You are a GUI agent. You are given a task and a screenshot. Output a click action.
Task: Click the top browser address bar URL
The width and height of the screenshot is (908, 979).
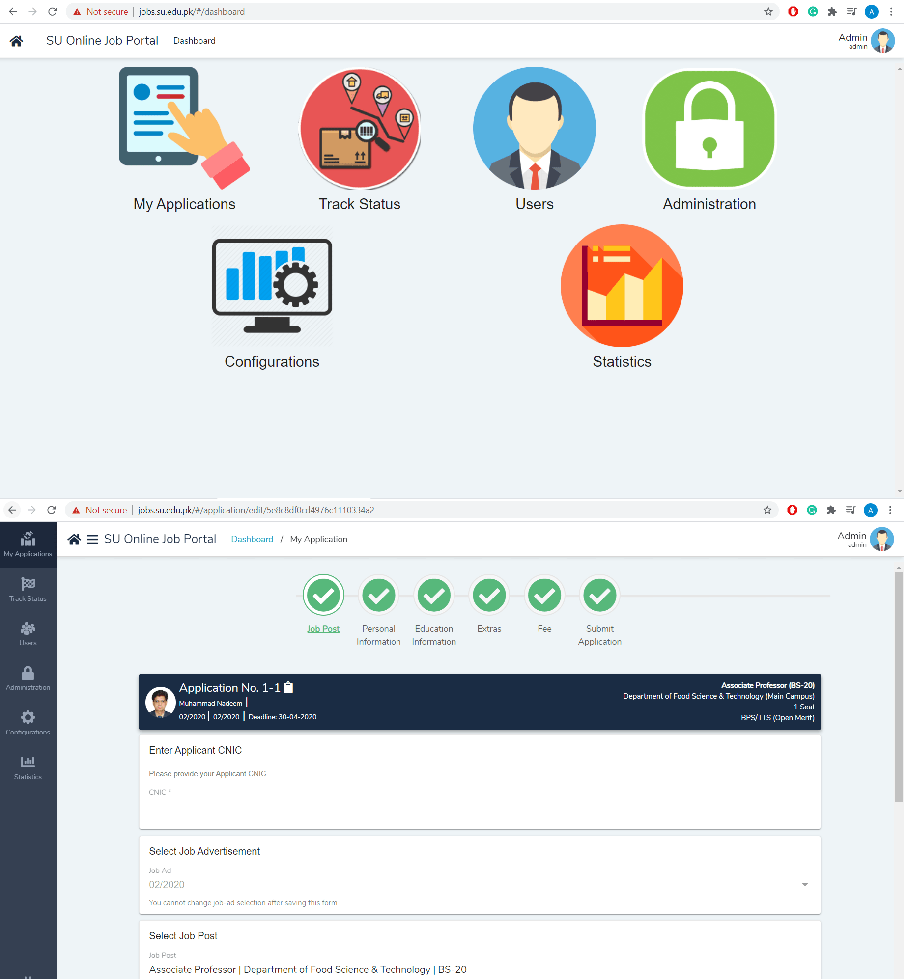pos(192,11)
